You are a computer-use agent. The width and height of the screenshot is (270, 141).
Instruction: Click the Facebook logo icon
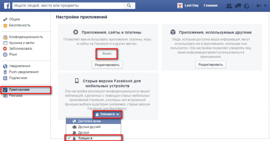7,6
